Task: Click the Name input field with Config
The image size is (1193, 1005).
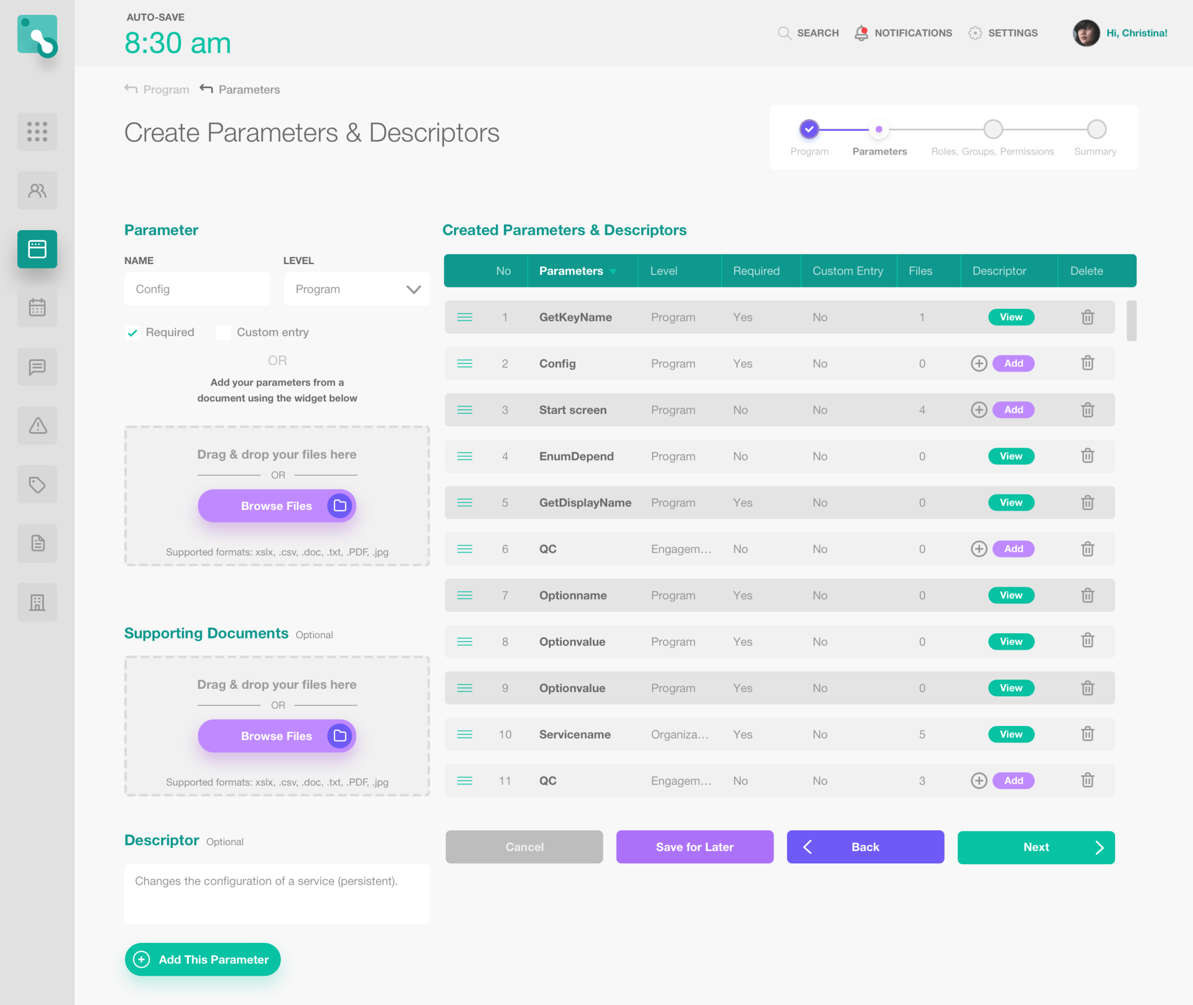Action: (197, 289)
